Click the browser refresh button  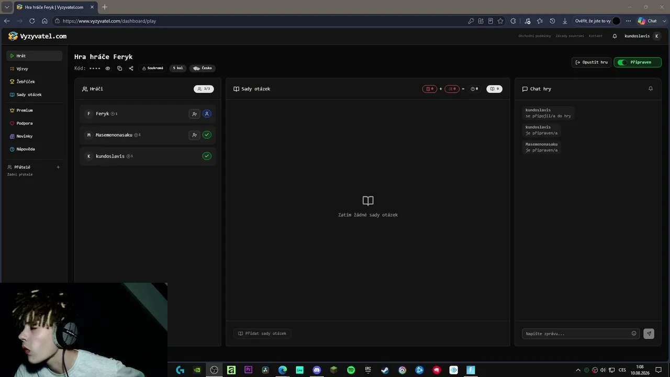32,21
